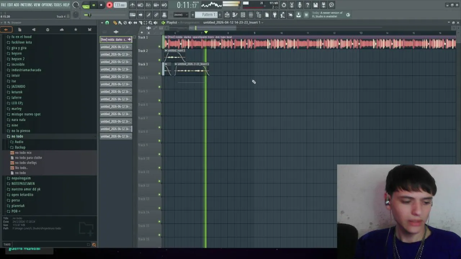Open the plugin picker plug icon

(x=274, y=15)
